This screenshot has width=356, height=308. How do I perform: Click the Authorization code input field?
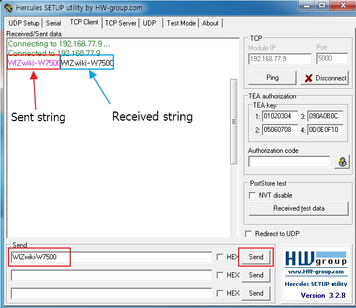289,161
